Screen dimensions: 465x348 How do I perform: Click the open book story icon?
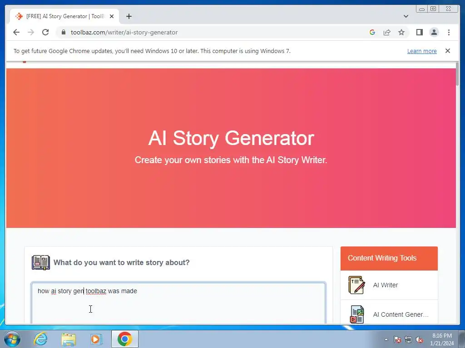click(41, 262)
